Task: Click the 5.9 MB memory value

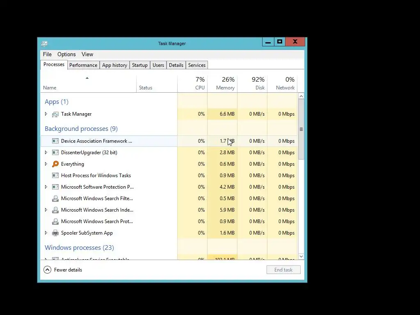Action: pyautogui.click(x=227, y=210)
